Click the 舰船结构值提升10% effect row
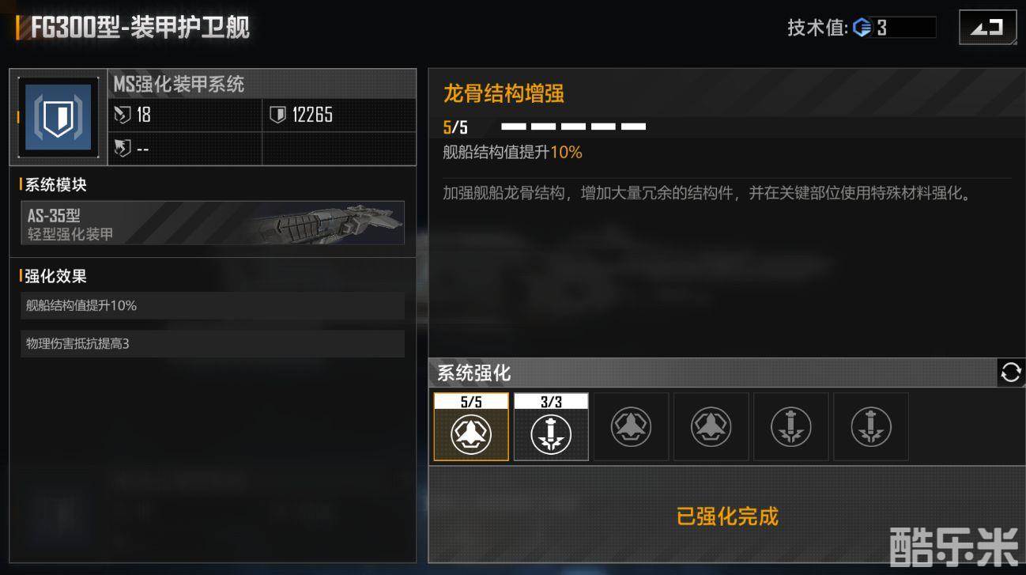The height and width of the screenshot is (575, 1026). point(213,305)
